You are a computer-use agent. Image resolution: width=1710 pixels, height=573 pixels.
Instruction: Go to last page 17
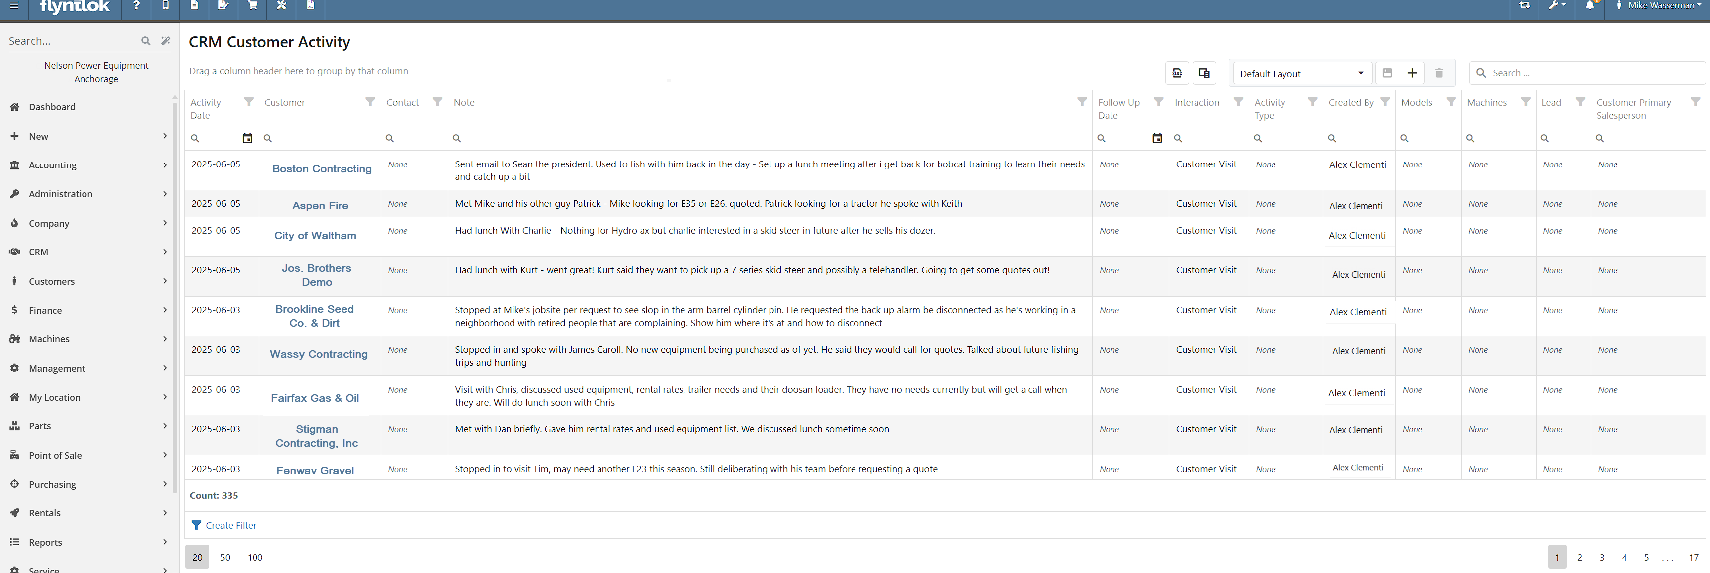tap(1693, 557)
